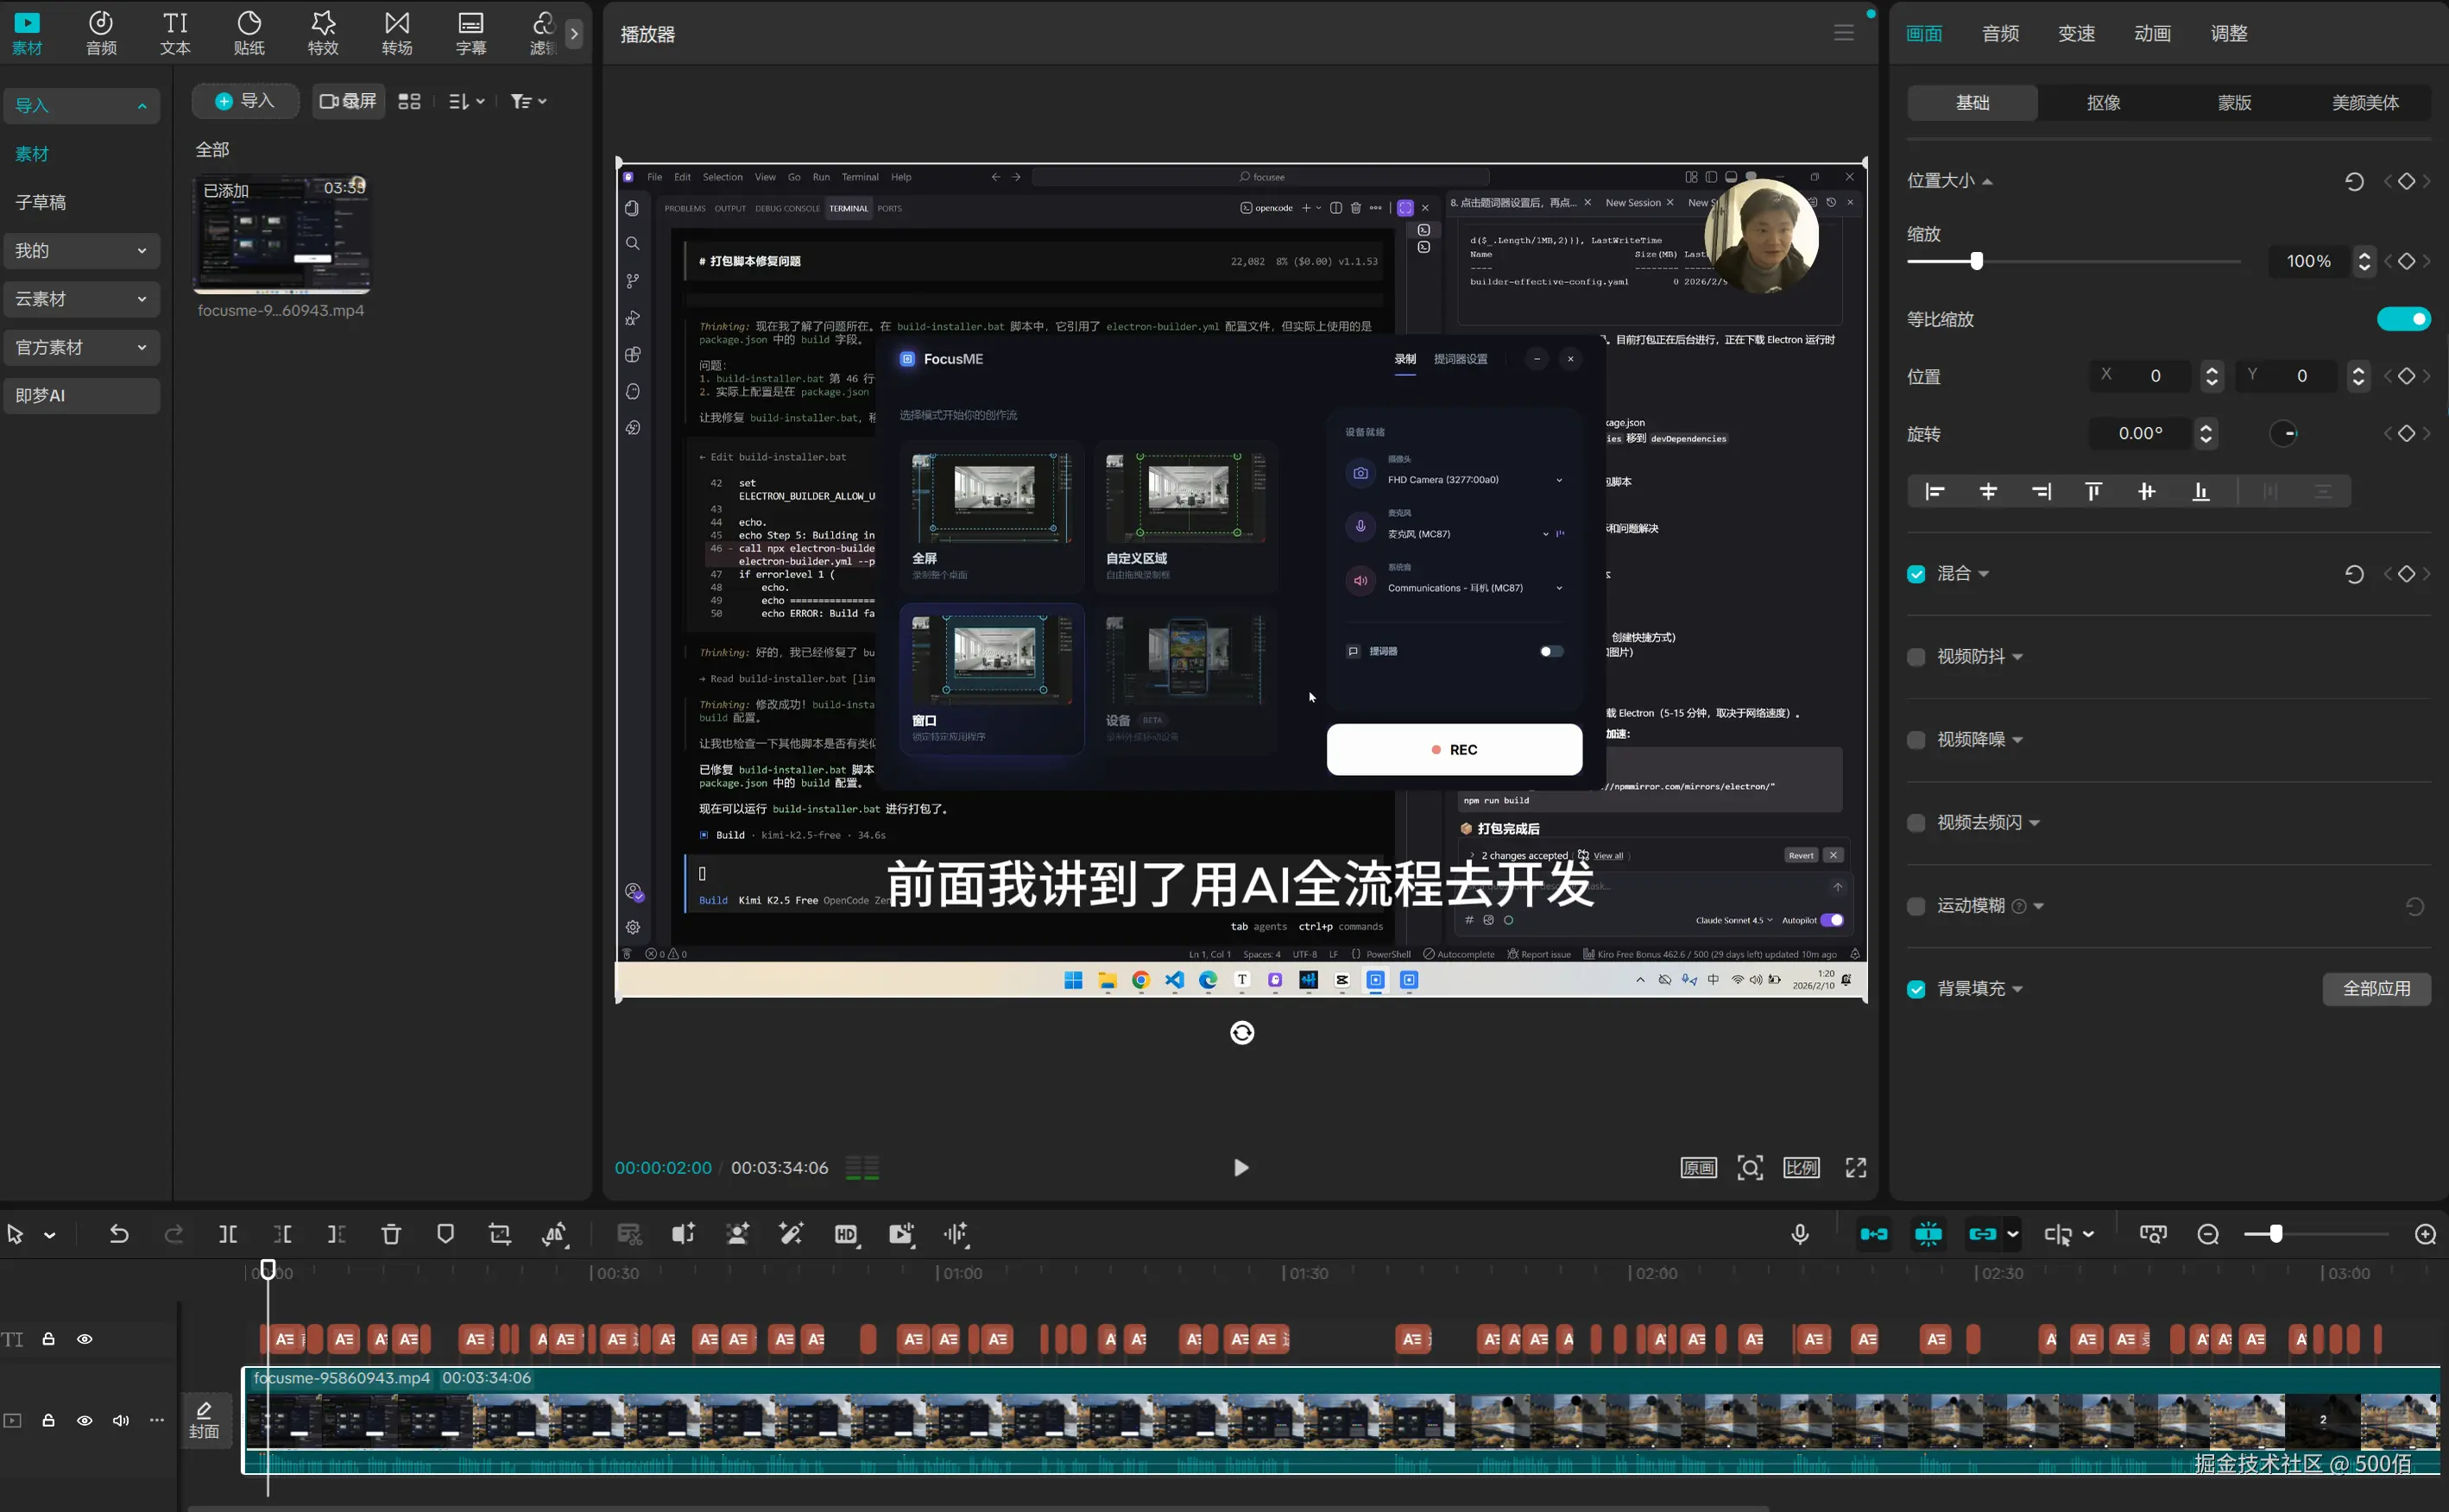The height and width of the screenshot is (1512, 2449).
Task: Click the 缩放 scale slider handle
Action: [1976, 261]
